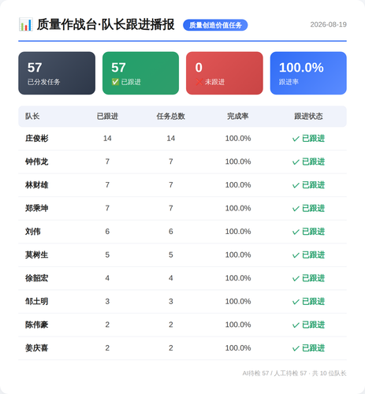
Task: Click the captain name 林财雄
Action: 36,185
